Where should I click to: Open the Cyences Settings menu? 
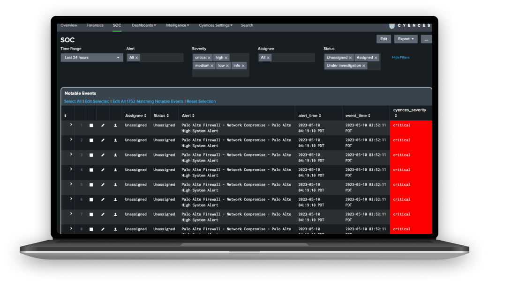click(216, 25)
